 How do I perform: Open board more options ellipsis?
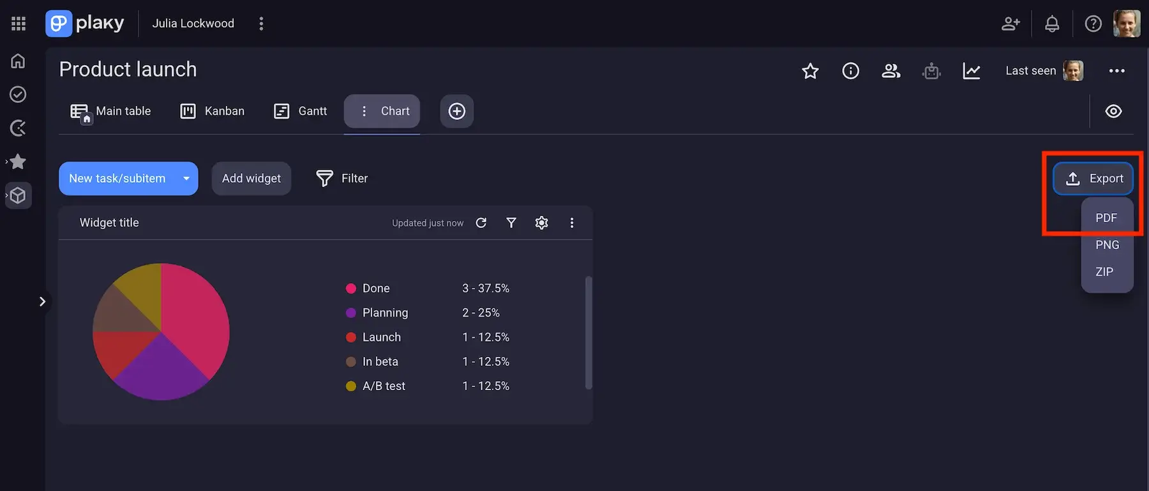(x=1116, y=71)
